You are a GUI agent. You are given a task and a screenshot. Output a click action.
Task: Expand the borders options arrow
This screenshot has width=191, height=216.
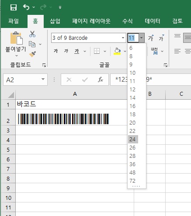(105, 51)
